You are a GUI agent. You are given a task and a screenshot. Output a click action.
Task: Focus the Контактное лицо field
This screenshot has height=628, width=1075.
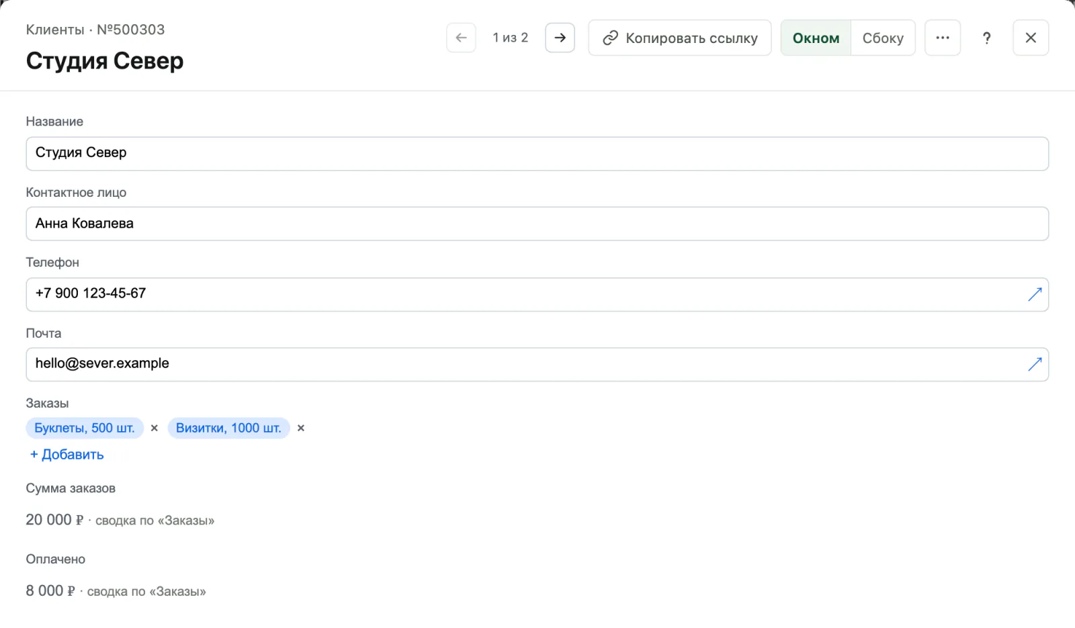click(x=537, y=224)
